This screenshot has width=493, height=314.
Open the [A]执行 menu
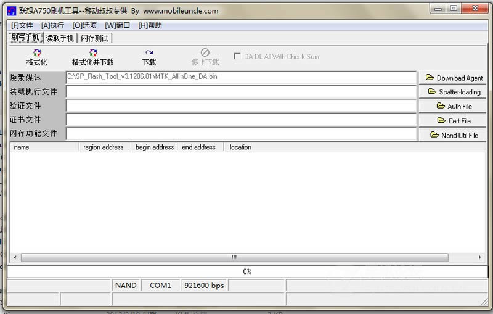[x=52, y=25]
